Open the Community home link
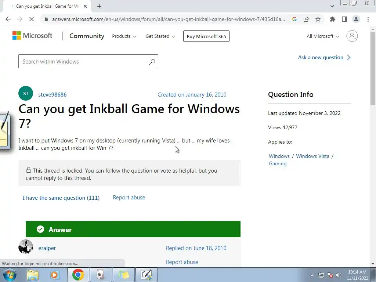376x282 pixels. (x=87, y=36)
